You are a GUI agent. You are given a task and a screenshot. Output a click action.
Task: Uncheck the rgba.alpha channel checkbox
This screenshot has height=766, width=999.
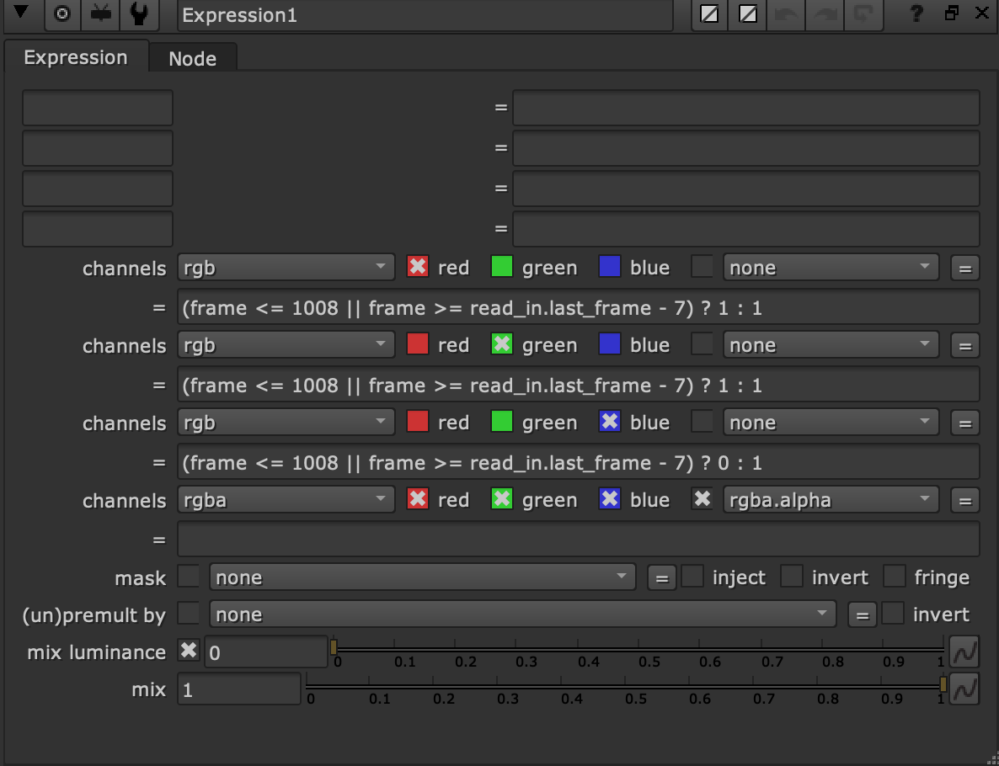coord(703,500)
